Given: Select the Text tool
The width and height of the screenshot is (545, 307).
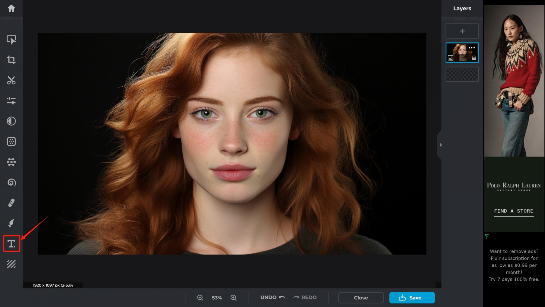Looking at the screenshot, I should 11,244.
